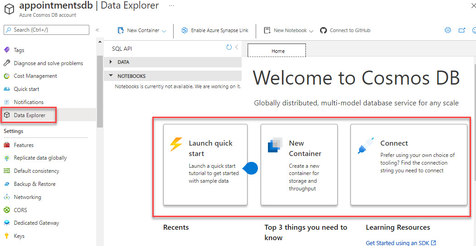This screenshot has height=246, width=476.
Task: Collapse the left menu with double chevron
Action: [97, 30]
